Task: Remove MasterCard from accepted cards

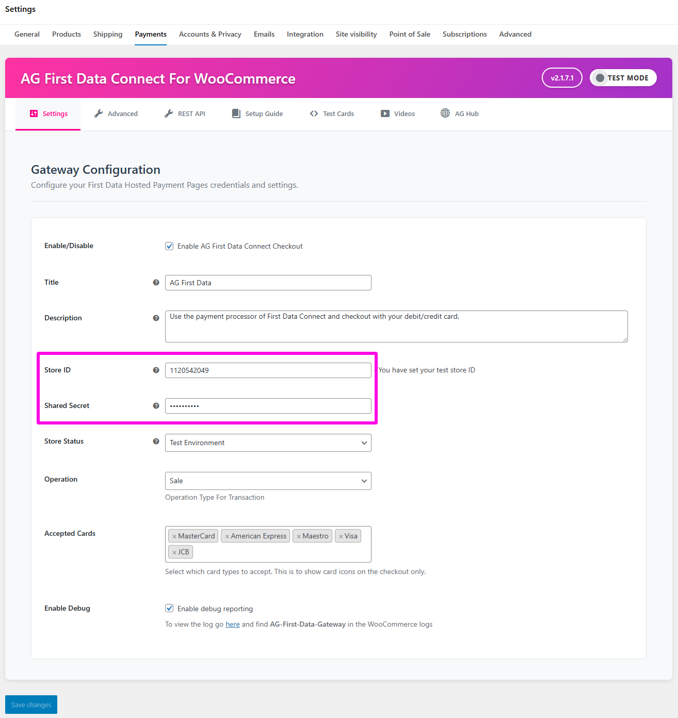Action: click(x=174, y=536)
